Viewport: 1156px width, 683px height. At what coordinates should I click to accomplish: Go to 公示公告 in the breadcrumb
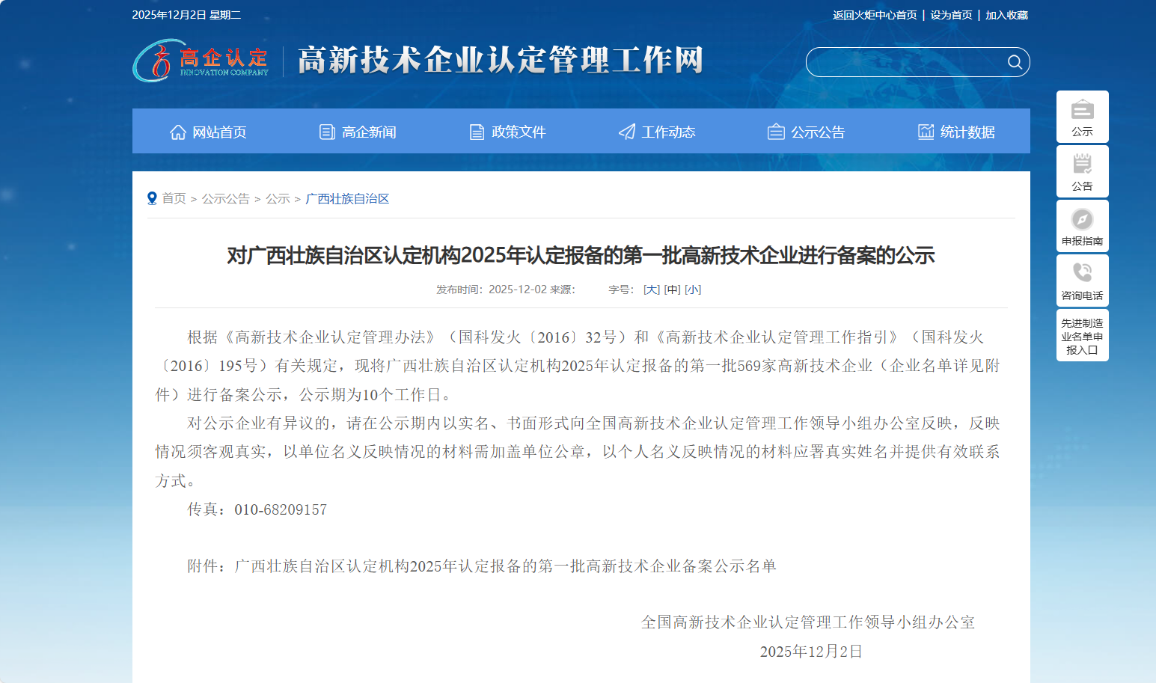pyautogui.click(x=225, y=199)
